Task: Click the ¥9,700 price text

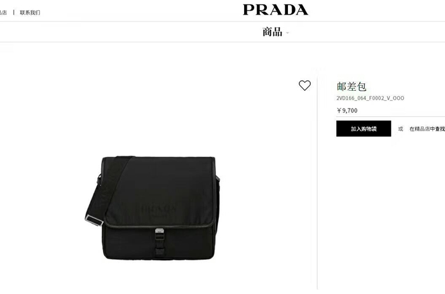Action: [347, 110]
